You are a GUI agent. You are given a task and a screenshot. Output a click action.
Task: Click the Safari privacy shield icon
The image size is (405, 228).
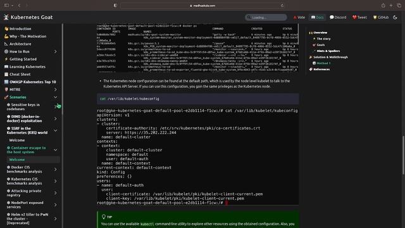point(115,6)
